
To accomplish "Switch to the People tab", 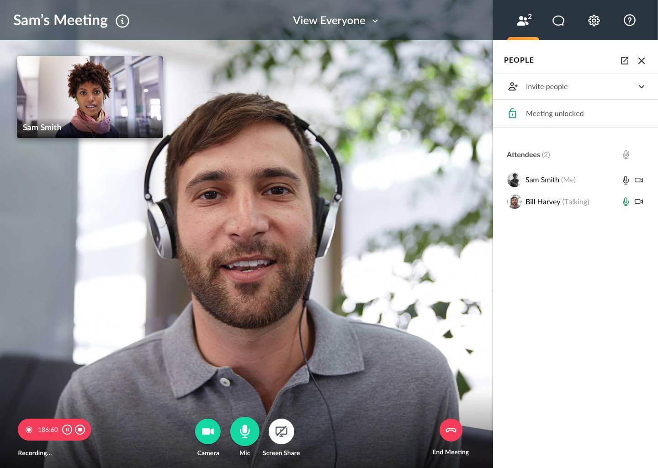I will pos(524,21).
